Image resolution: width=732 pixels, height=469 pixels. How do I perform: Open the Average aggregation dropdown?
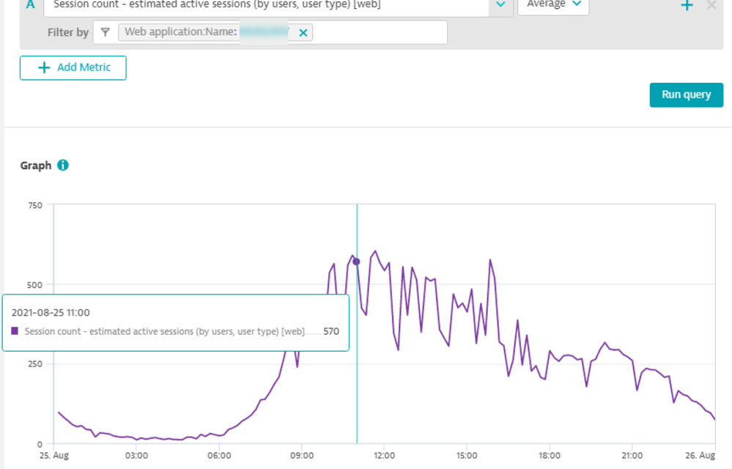click(x=553, y=5)
